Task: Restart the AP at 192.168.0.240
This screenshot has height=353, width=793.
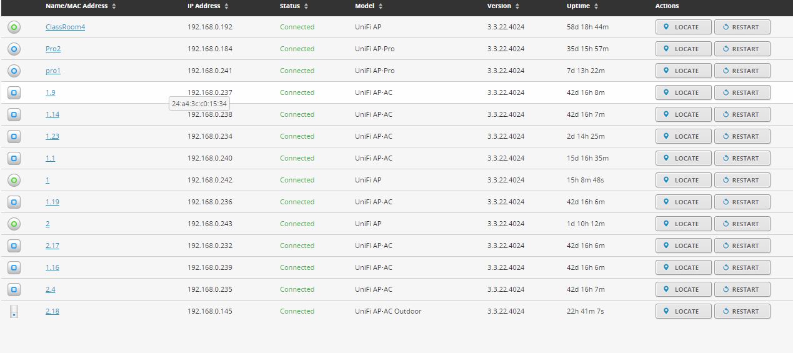Action: 742,159
